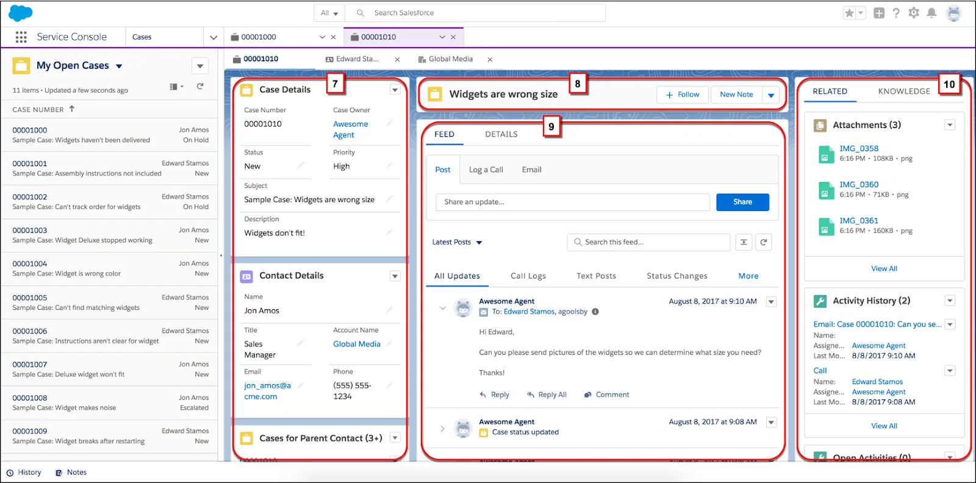Filter feed by Status Changes

677,276
